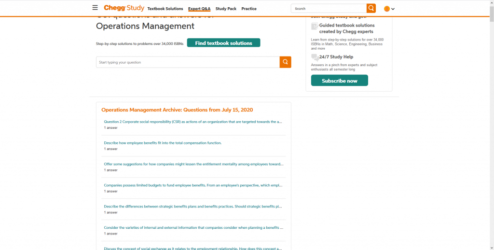Image resolution: width=494 pixels, height=250 pixels.
Task: Open the hamburger menu icon
Action: (95, 8)
